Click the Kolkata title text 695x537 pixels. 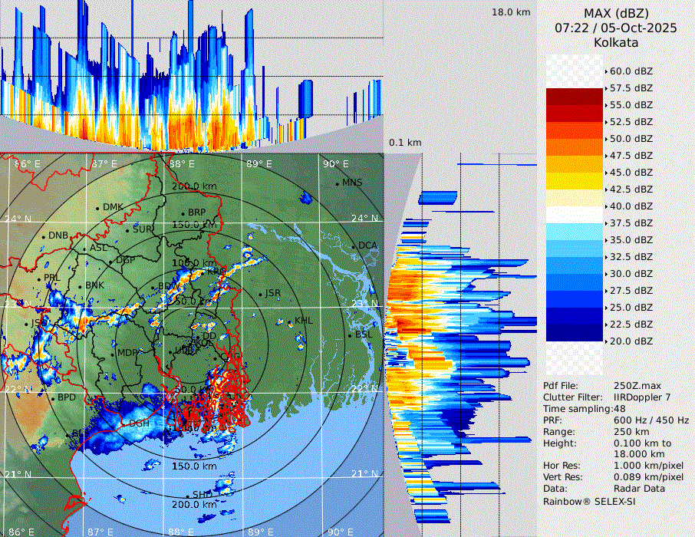tap(616, 43)
